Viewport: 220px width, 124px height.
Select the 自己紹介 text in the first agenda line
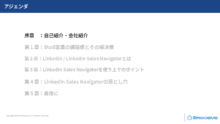point(53,36)
